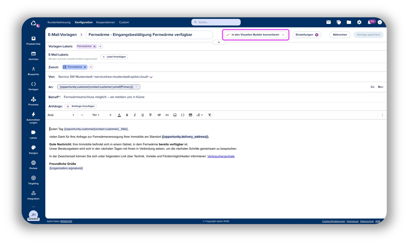The image size is (408, 245).
Task: Open Portale in the sidebar
Action: [33, 165]
